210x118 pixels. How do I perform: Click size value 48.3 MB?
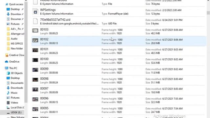(x=155, y=33)
